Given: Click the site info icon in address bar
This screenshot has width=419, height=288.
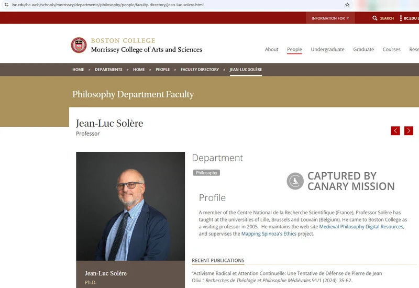Looking at the screenshot, I should coord(6,5).
